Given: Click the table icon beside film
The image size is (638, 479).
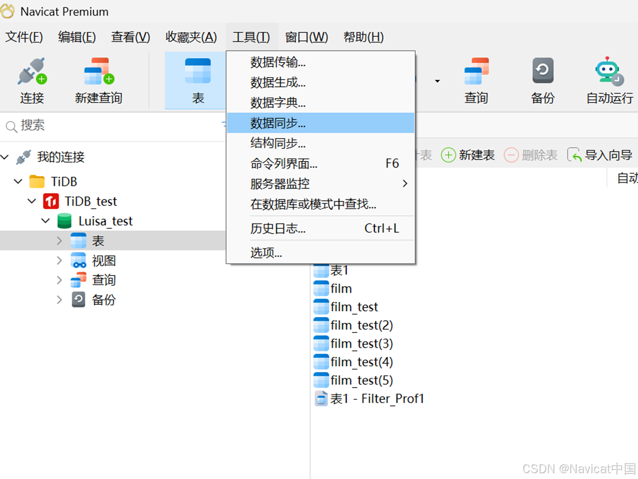Looking at the screenshot, I should [321, 288].
